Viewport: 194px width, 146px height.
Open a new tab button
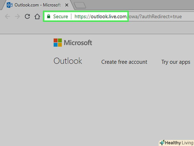(x=80, y=5)
